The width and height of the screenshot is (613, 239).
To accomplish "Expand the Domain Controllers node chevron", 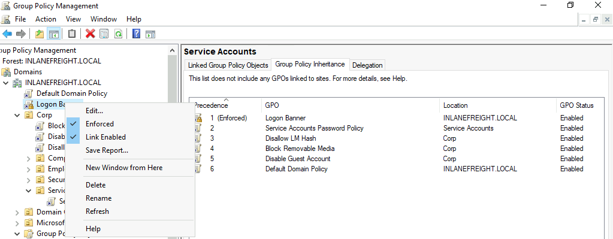I will [x=17, y=212].
